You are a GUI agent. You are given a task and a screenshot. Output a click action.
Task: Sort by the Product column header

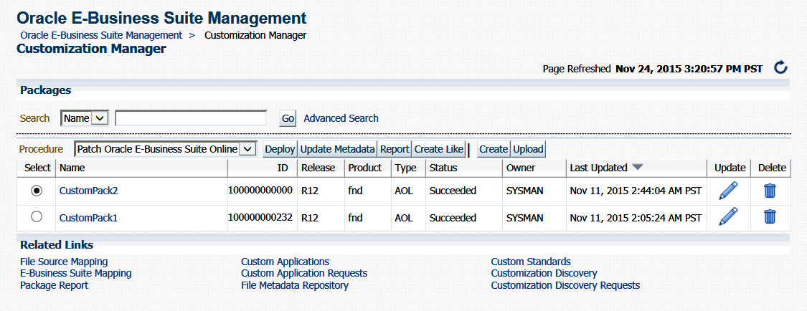coord(365,168)
